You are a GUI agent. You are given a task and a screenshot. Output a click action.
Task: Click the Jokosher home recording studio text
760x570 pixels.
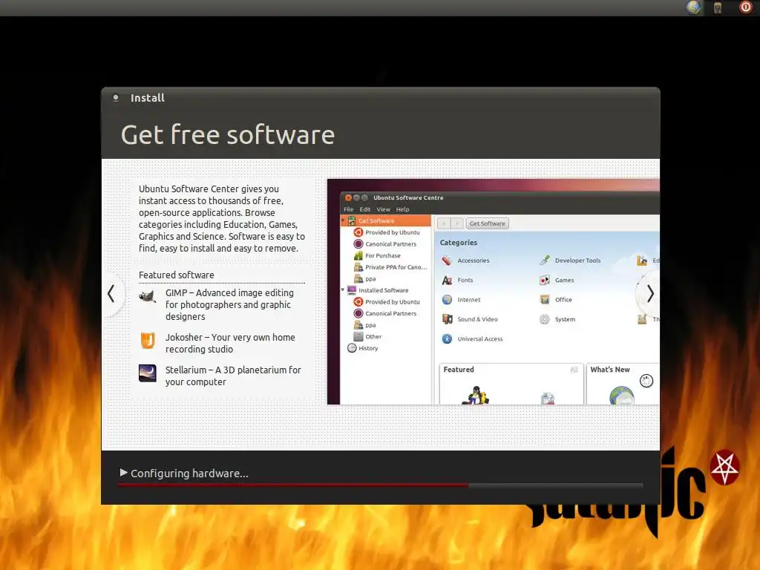230,343
